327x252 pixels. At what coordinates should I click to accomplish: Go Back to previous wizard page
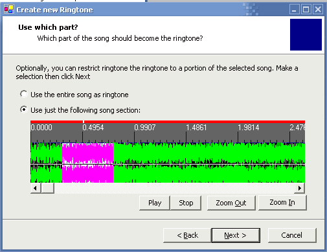click(187, 235)
